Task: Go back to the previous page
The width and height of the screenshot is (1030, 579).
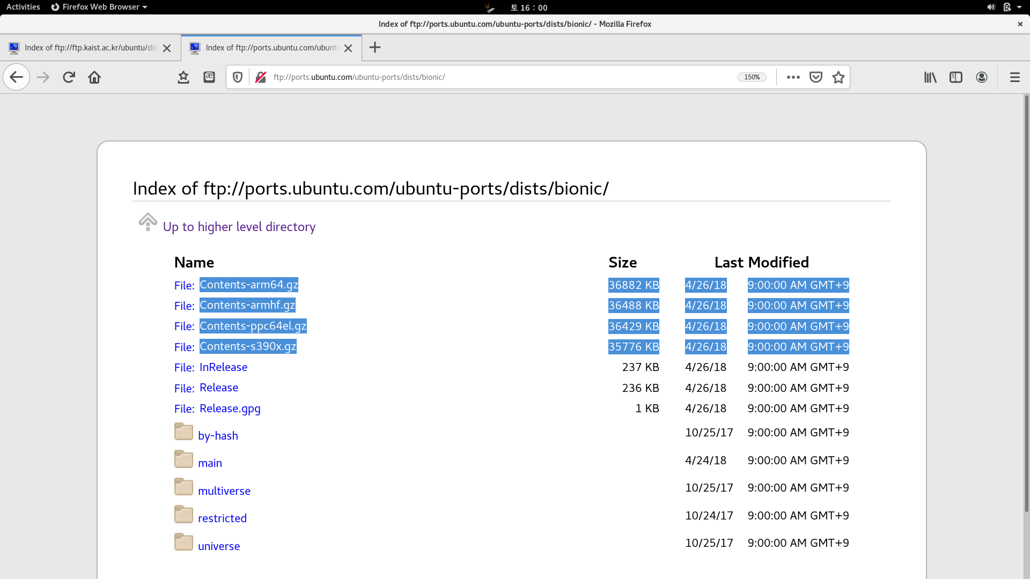Action: click(x=17, y=77)
